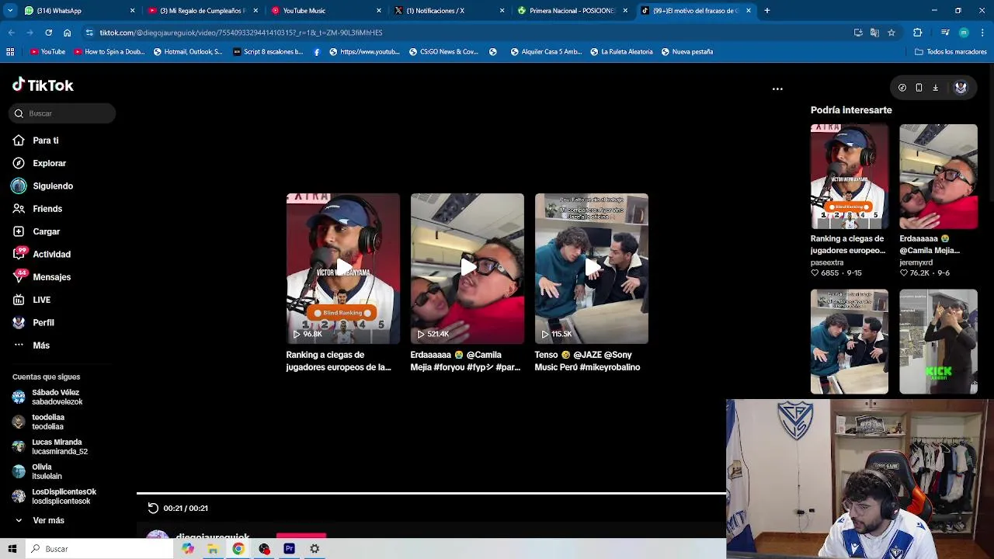Image resolution: width=994 pixels, height=559 pixels.
Task: Open the Chrome three-dots menu
Action: 983,33
